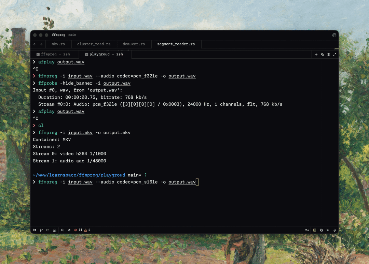Click the terminal cursor at end of command
This screenshot has width=369, height=264.
(197, 182)
